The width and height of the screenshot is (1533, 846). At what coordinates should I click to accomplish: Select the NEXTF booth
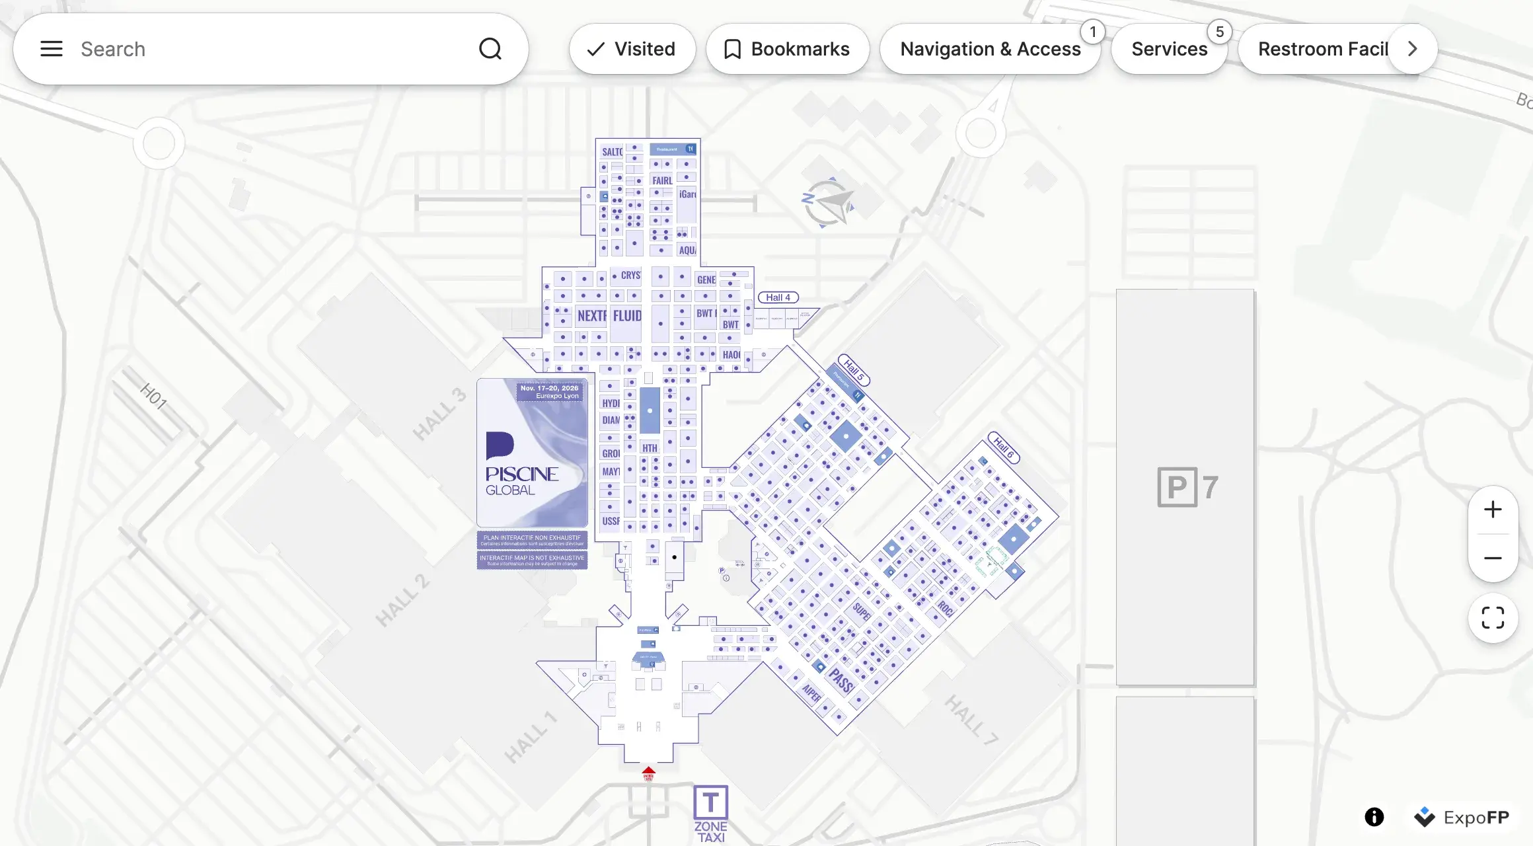[x=591, y=316]
